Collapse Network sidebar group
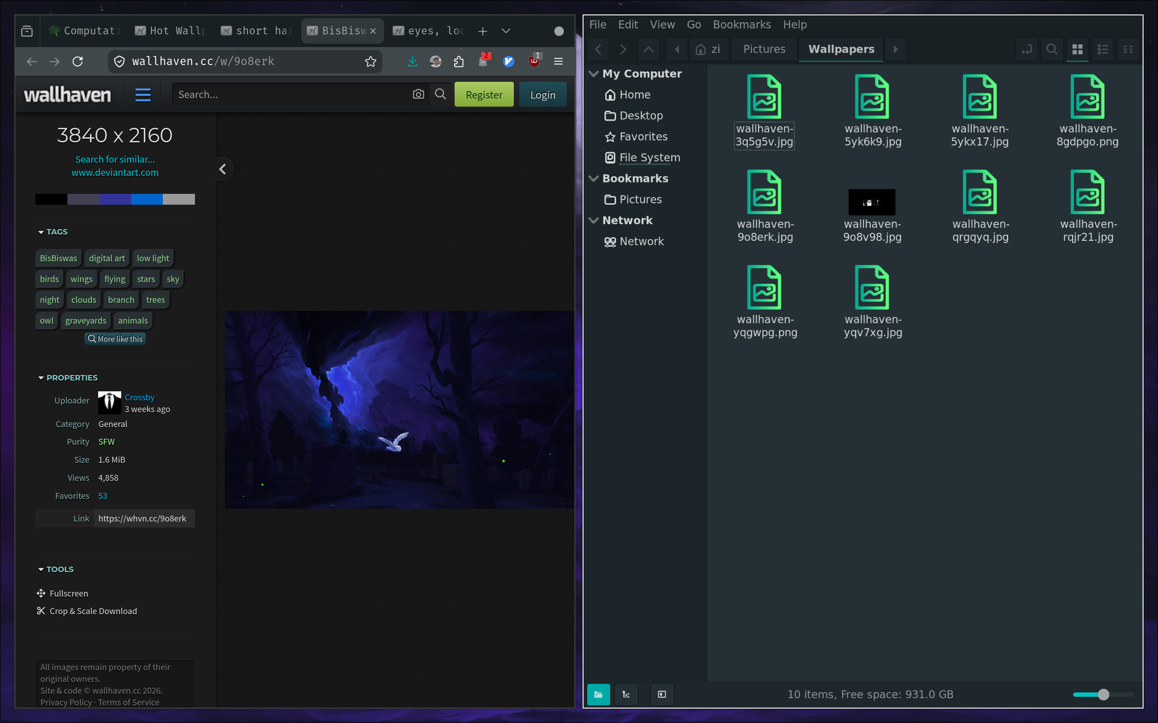1158x723 pixels. click(594, 221)
